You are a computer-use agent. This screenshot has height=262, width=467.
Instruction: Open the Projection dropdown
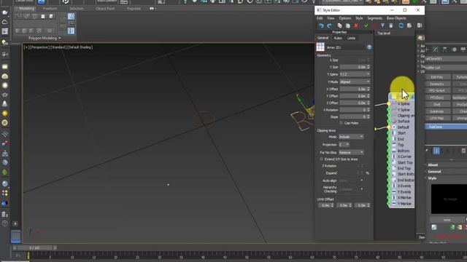[344, 145]
